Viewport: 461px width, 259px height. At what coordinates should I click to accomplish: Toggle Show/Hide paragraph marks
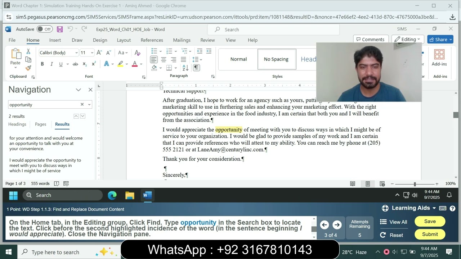(196, 68)
